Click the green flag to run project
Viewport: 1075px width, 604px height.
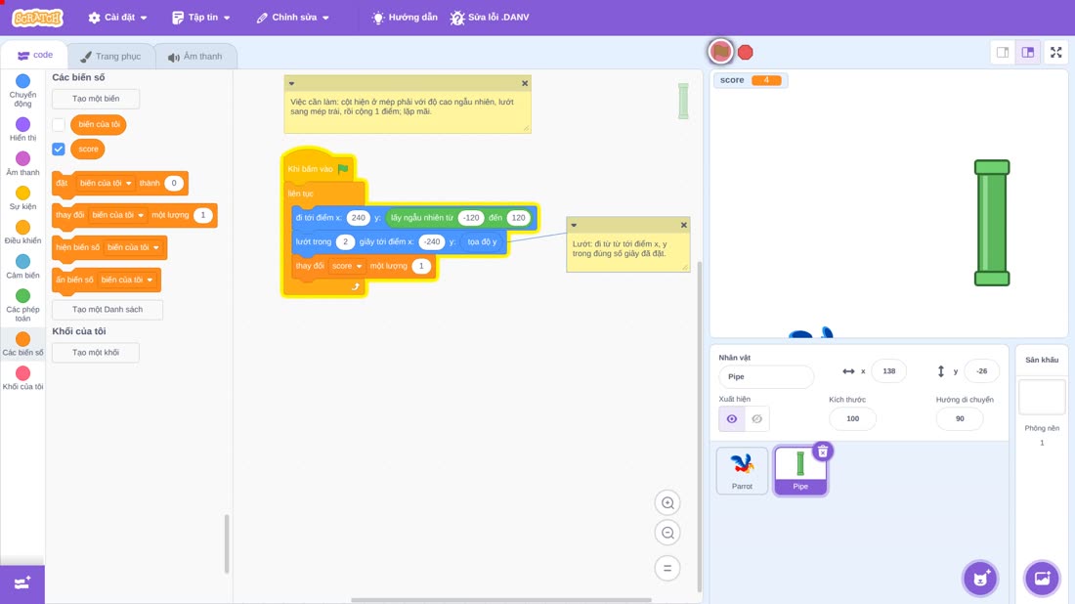tap(720, 52)
